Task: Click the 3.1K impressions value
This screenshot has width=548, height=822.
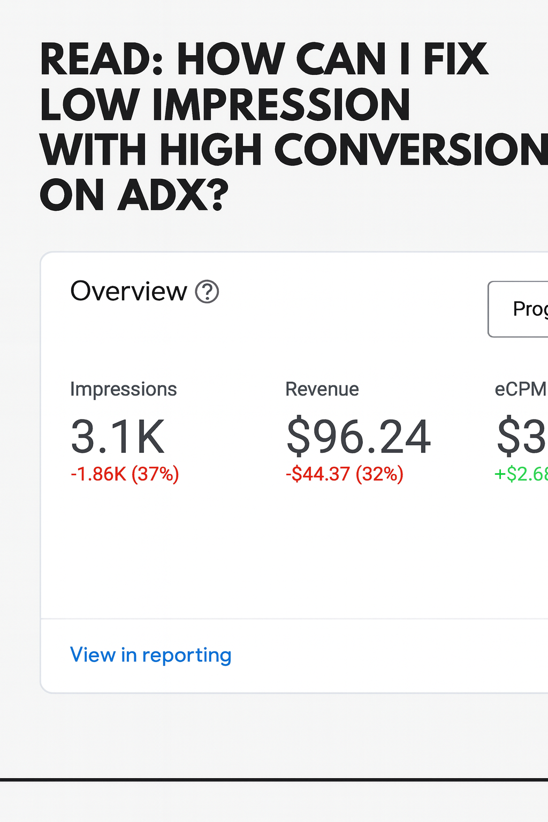Action: click(x=118, y=437)
